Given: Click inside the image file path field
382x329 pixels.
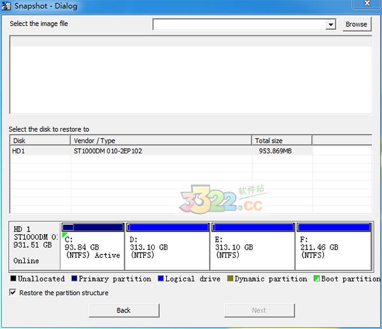Looking at the screenshot, I should (239, 24).
